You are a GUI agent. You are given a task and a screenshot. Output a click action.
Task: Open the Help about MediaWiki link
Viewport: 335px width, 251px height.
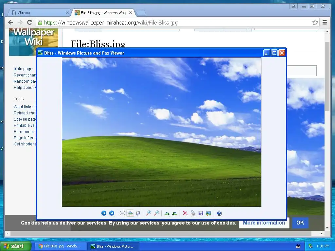(x=25, y=87)
